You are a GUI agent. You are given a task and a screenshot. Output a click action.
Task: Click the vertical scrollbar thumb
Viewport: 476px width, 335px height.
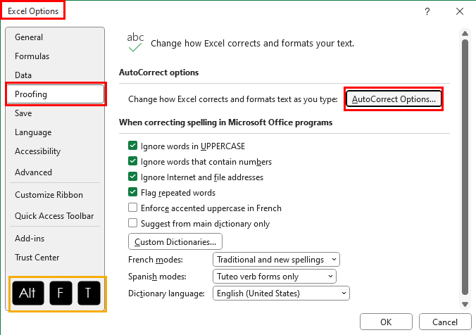pyautogui.click(x=465, y=167)
